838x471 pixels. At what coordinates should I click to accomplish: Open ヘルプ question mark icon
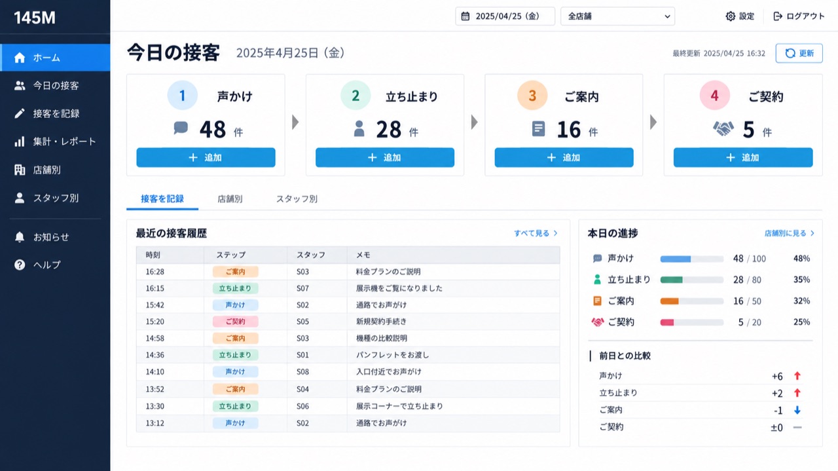(20, 265)
